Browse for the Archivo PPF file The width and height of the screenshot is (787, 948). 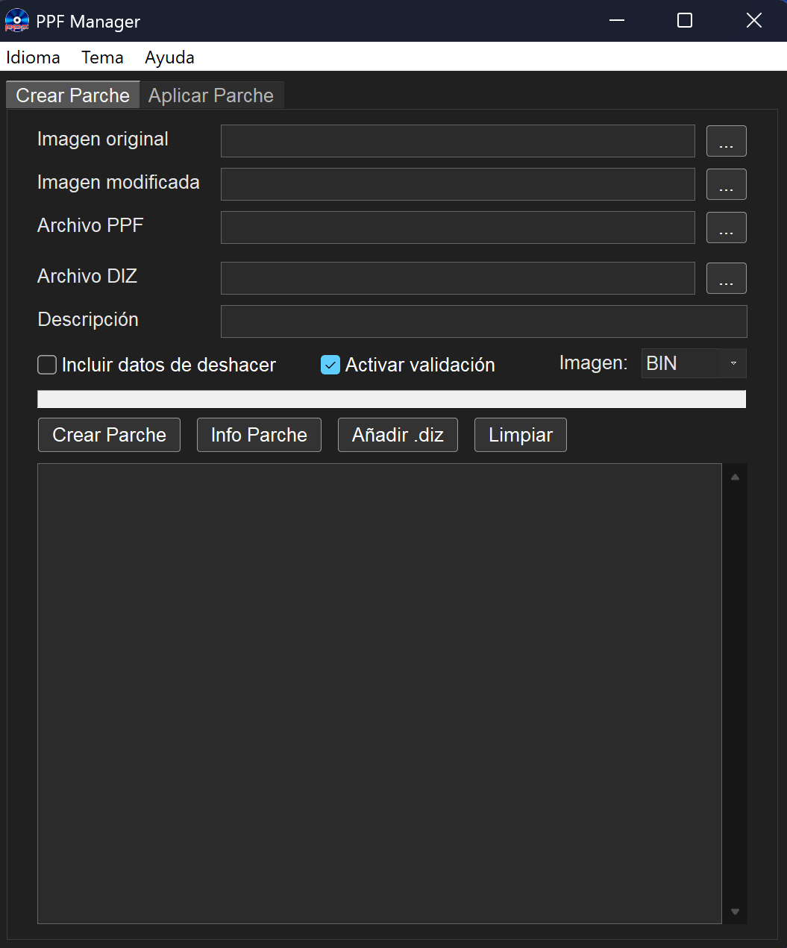[726, 227]
